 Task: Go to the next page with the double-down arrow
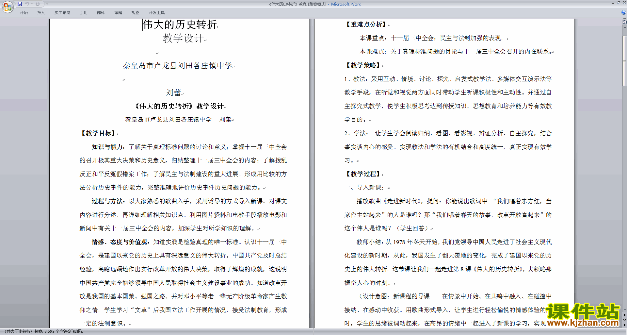(x=624, y=325)
